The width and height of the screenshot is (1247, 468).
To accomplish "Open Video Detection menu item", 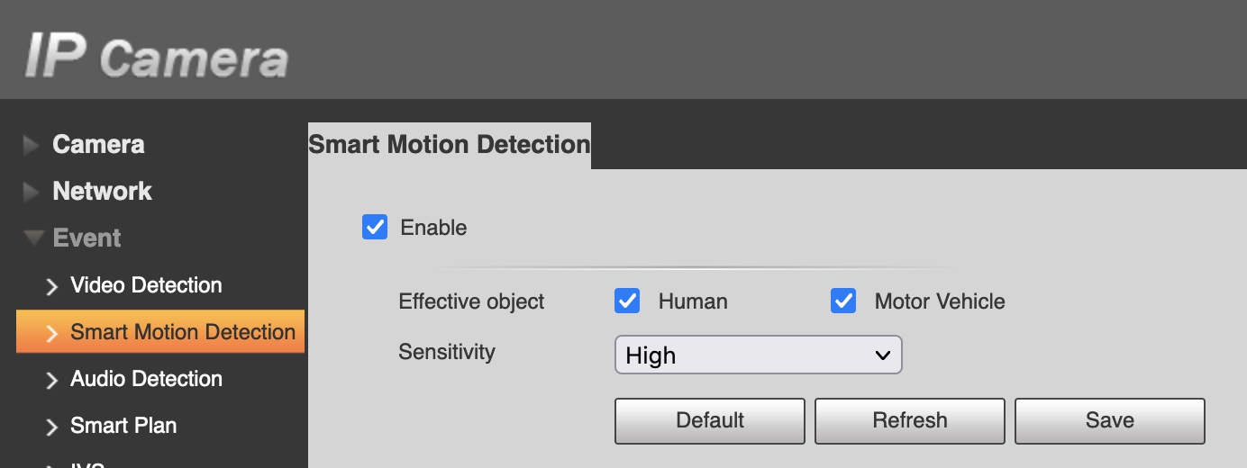I will pos(146,285).
